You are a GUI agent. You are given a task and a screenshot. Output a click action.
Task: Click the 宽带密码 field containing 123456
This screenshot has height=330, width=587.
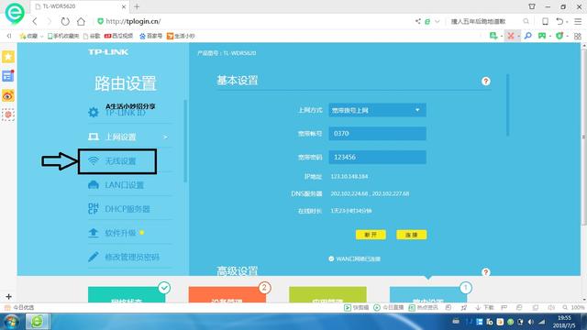coord(377,157)
